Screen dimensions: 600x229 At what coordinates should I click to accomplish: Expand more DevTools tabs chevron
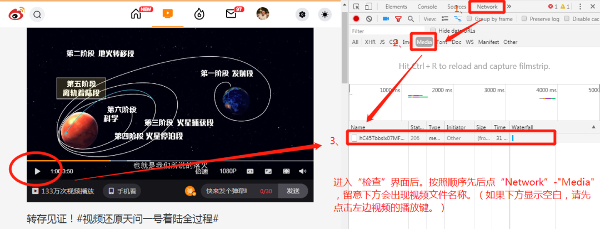(x=509, y=6)
